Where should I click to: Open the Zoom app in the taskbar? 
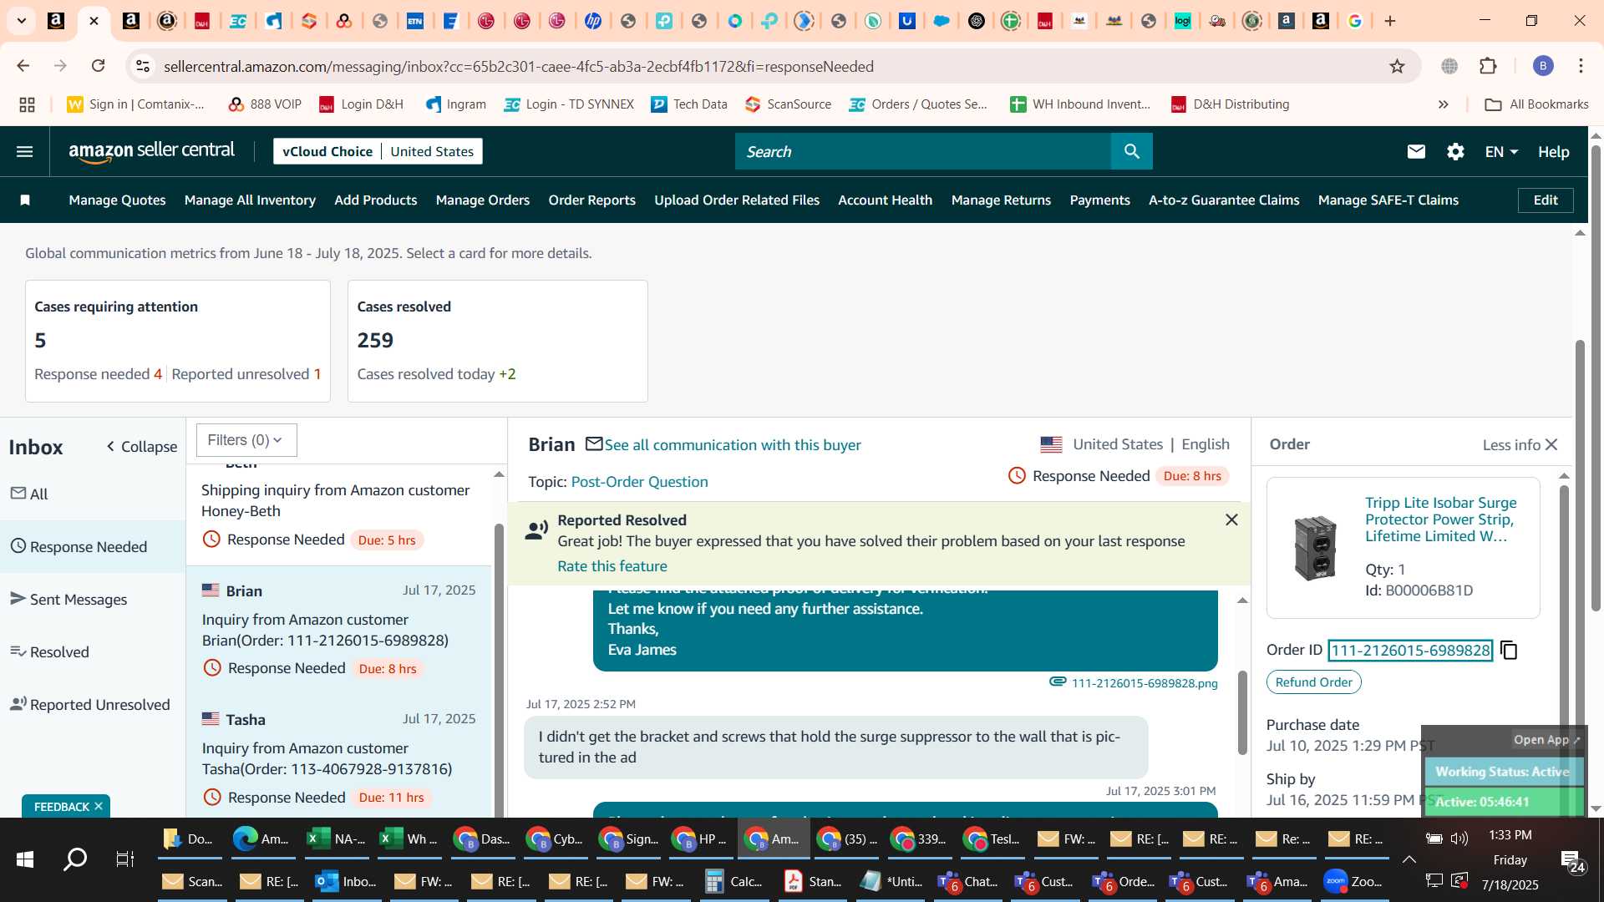[x=1353, y=881]
